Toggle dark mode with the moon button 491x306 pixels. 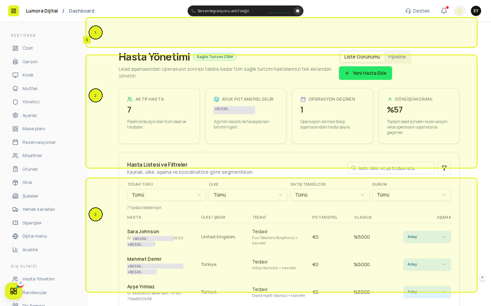pyautogui.click(x=460, y=11)
